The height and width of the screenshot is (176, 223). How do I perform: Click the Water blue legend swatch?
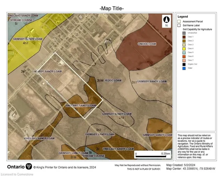(184, 68)
